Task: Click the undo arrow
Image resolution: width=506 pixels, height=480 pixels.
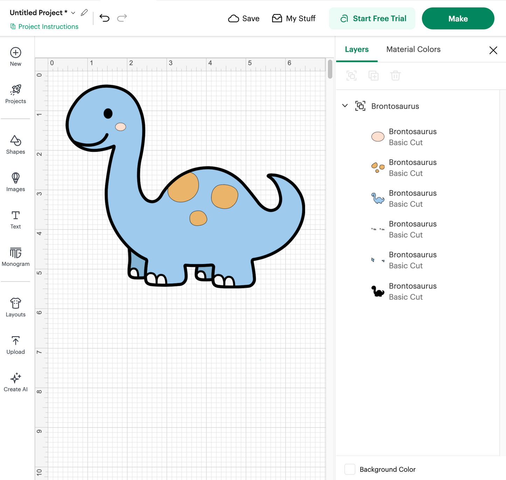Action: (x=104, y=18)
